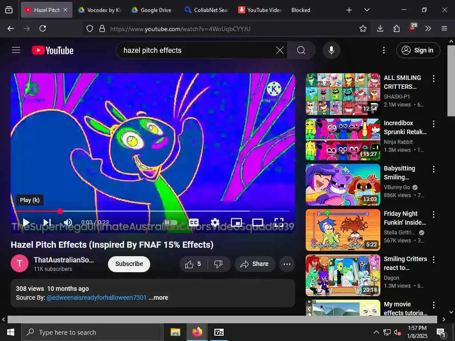Open YouTube settings three-dot menu
Screen dimensions: 455x341
[x=383, y=50]
